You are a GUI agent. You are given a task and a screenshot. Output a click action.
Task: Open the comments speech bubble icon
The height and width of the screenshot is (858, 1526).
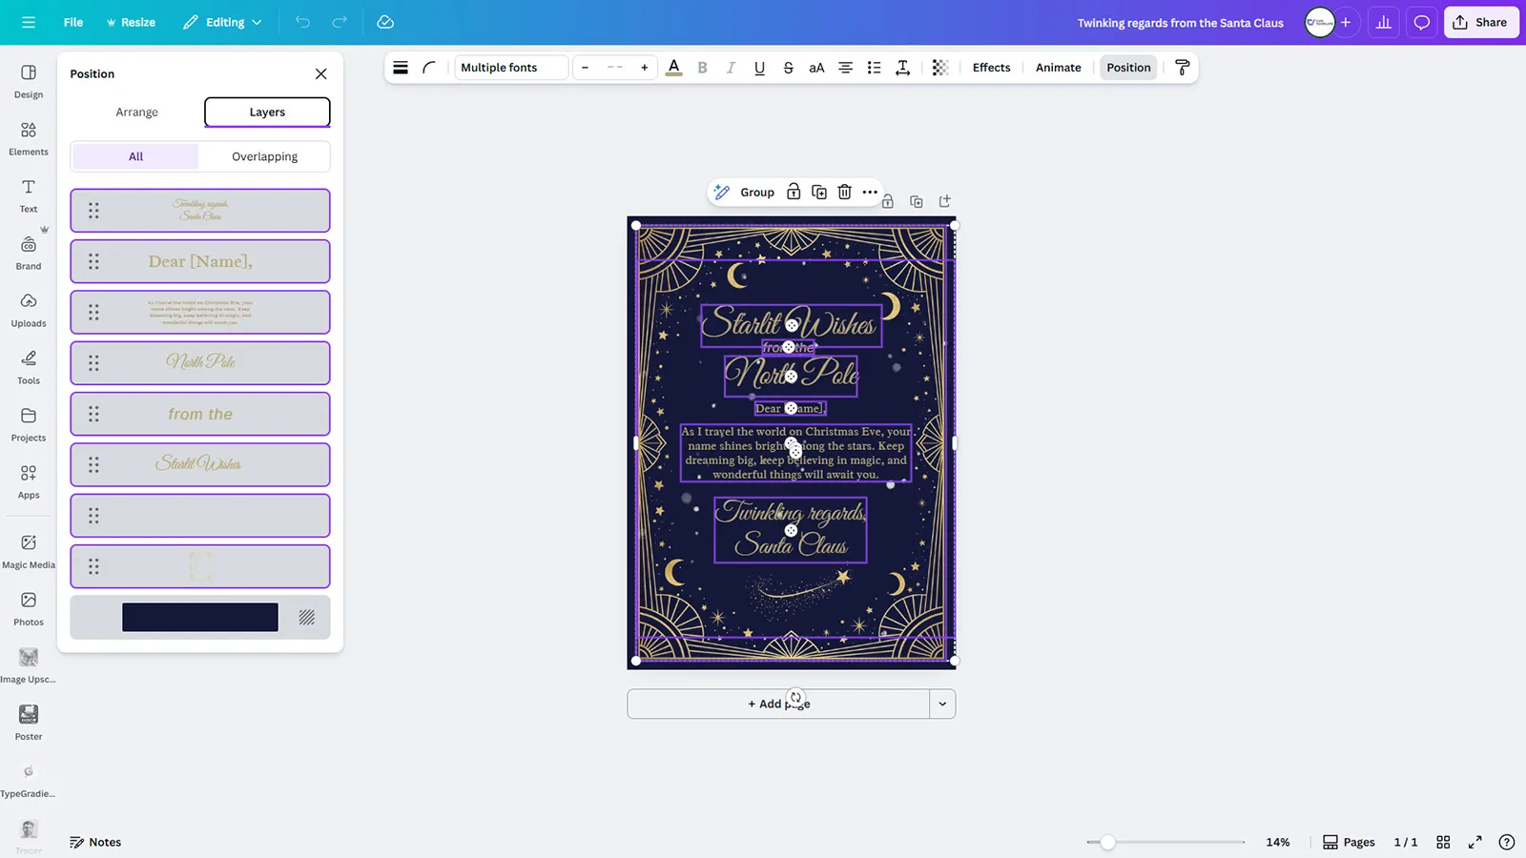coord(1421,22)
